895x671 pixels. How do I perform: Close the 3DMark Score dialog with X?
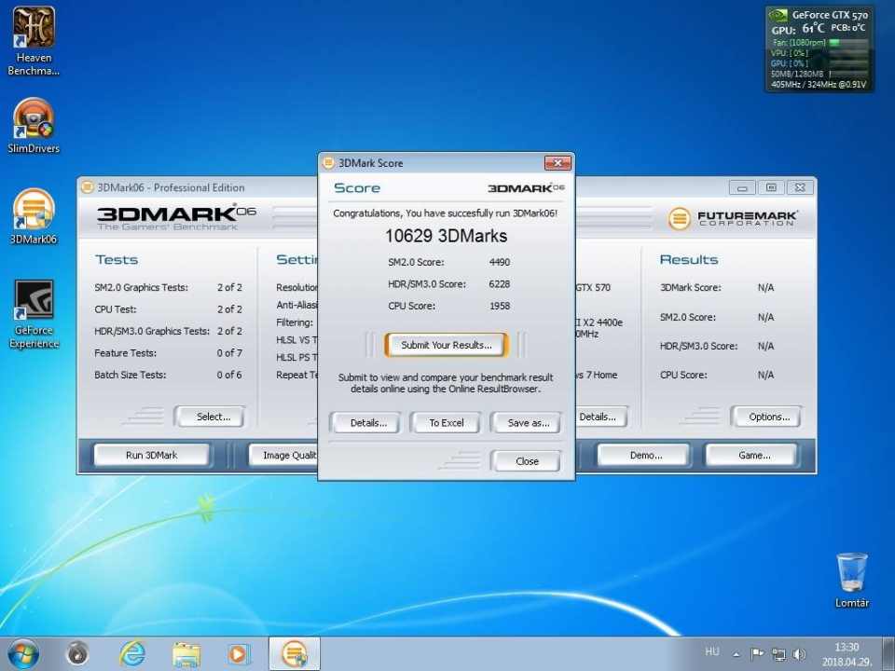click(x=558, y=163)
